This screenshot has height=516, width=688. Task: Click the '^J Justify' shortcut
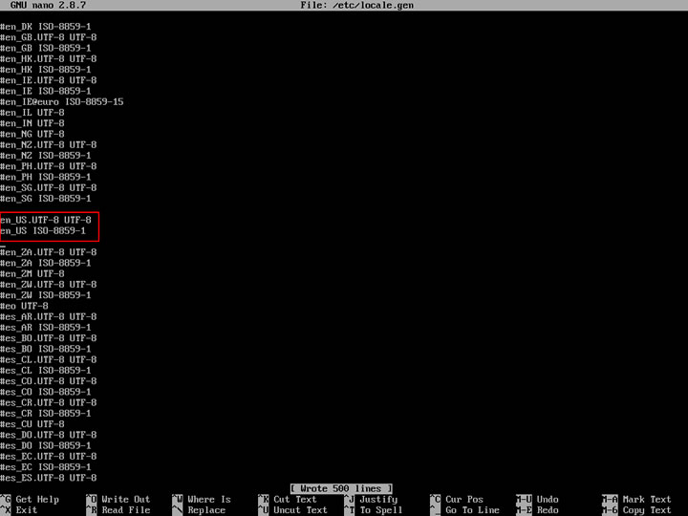tap(371, 500)
